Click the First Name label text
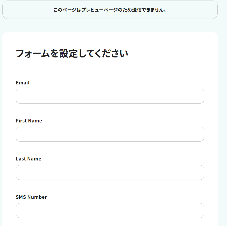 29,121
